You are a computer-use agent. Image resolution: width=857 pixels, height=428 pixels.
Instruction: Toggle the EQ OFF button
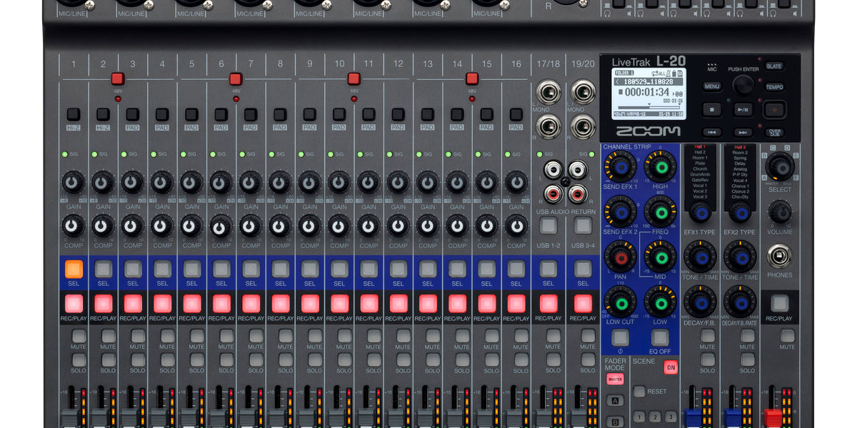pyautogui.click(x=660, y=337)
